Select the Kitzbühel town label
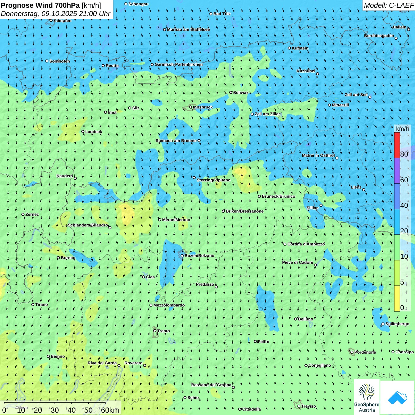The image size is (415, 415). [x=306, y=71]
